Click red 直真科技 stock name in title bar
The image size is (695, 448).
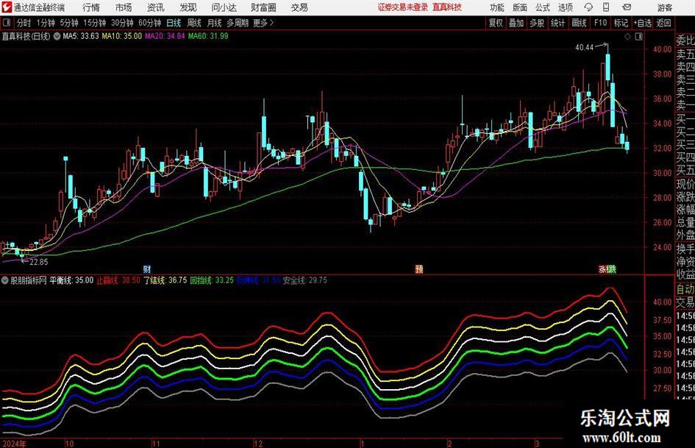447,7
